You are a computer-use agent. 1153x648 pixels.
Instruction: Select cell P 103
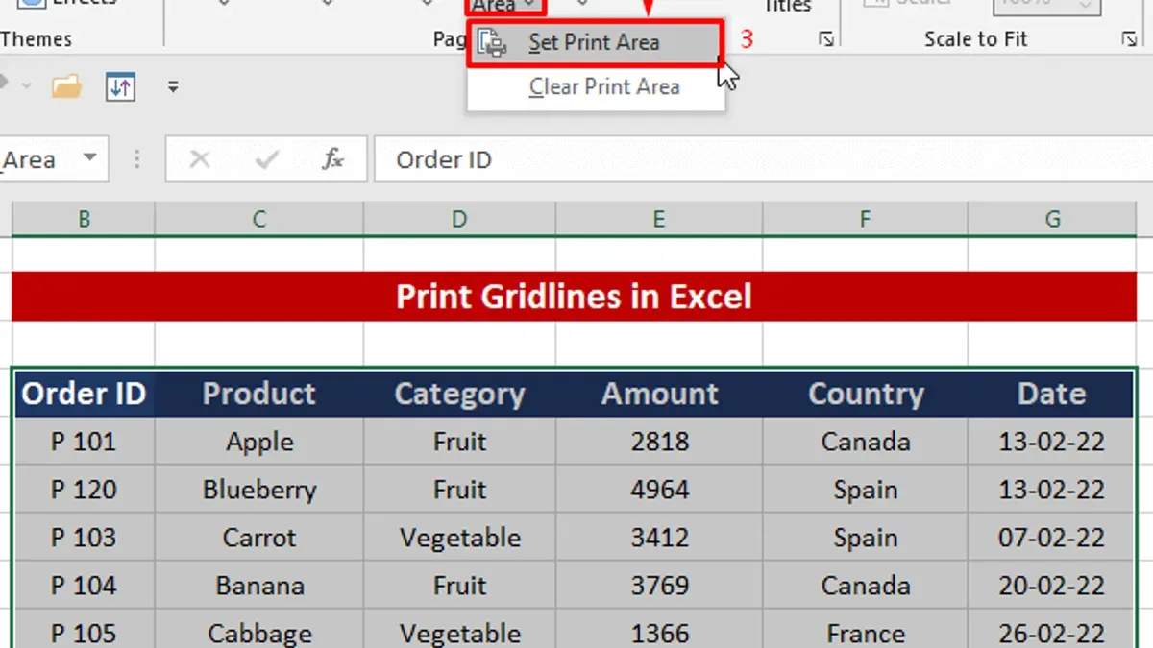(85, 538)
